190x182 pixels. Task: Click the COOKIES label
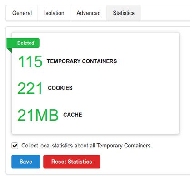pos(60,88)
